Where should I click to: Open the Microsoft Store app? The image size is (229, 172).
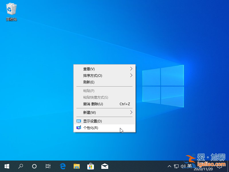[90, 166]
